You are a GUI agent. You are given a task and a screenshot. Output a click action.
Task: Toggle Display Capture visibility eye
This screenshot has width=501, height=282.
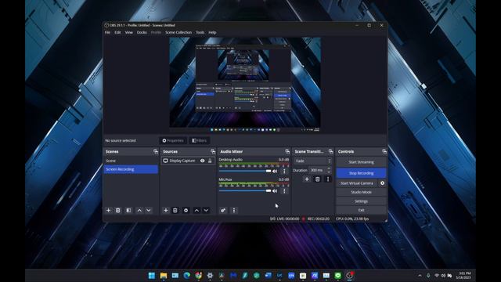tap(202, 161)
